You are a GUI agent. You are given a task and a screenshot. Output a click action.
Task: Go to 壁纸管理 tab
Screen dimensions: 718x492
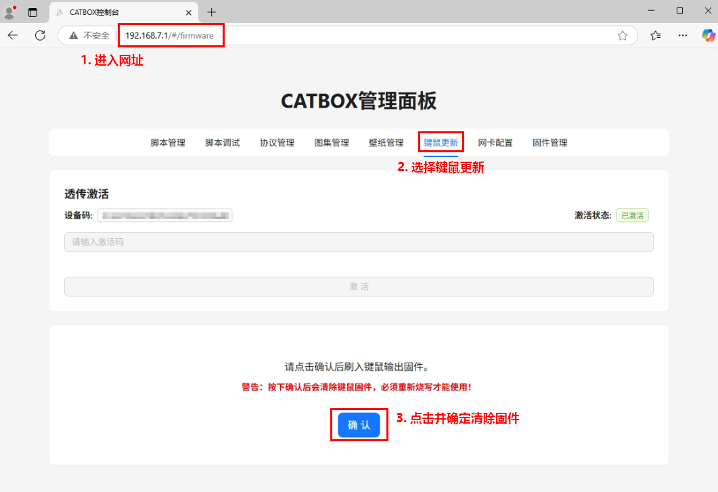(x=386, y=143)
